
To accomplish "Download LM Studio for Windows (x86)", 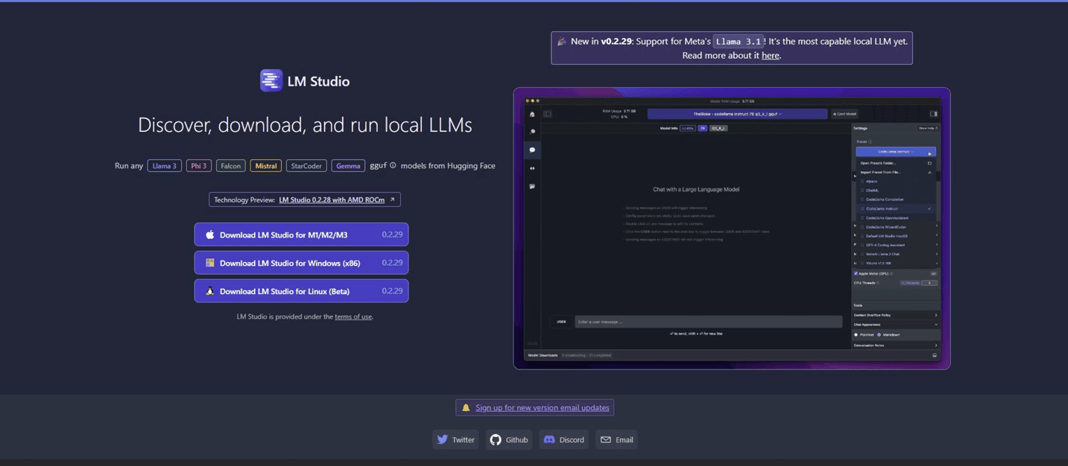I will tap(301, 263).
